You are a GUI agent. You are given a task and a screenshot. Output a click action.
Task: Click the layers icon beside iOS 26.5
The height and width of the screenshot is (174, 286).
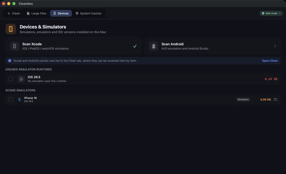click(21, 79)
